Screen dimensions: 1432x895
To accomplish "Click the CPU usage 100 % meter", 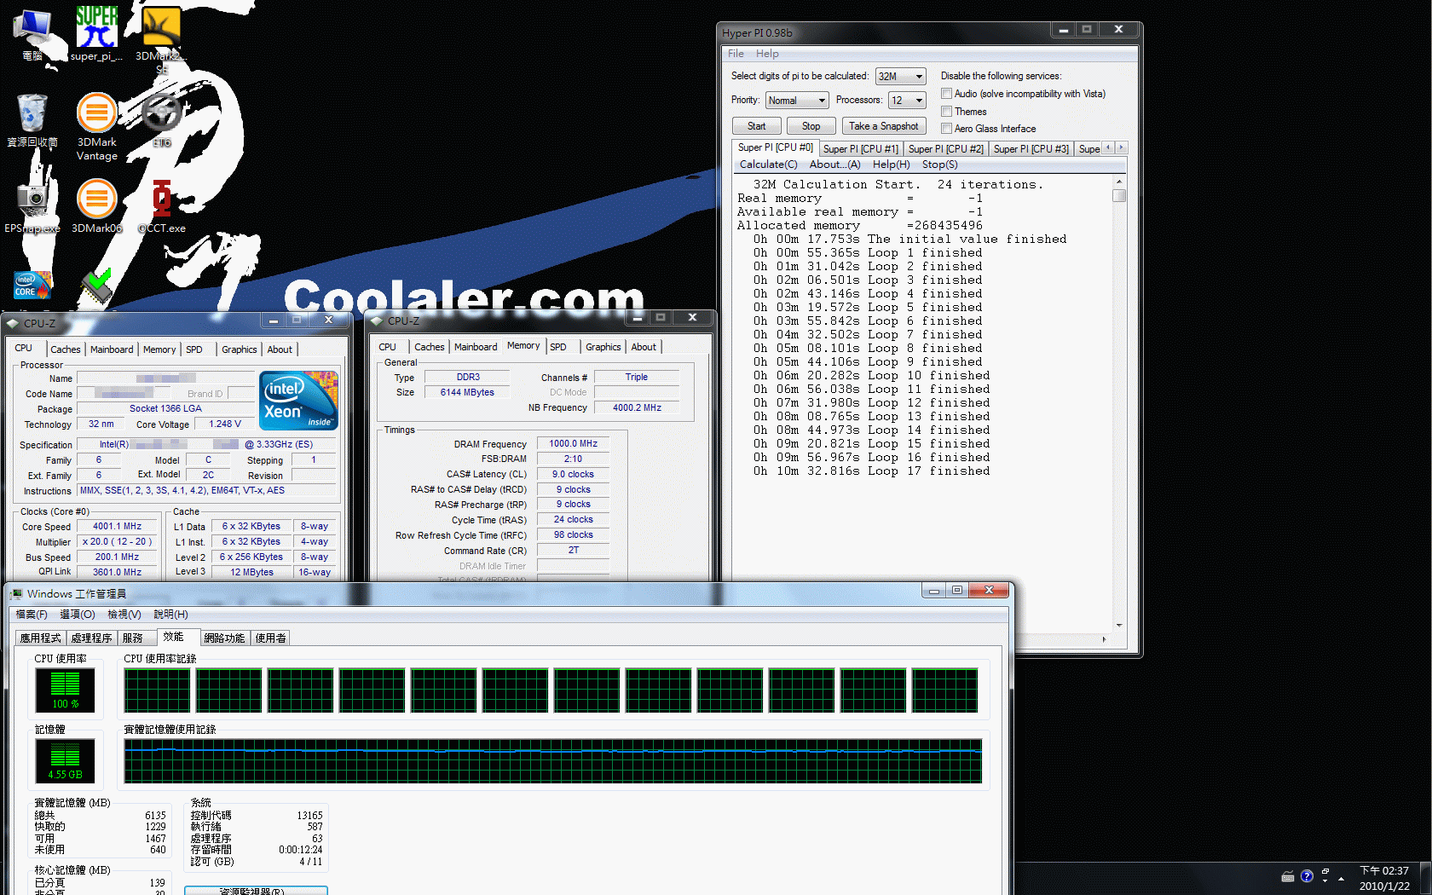I will [65, 690].
